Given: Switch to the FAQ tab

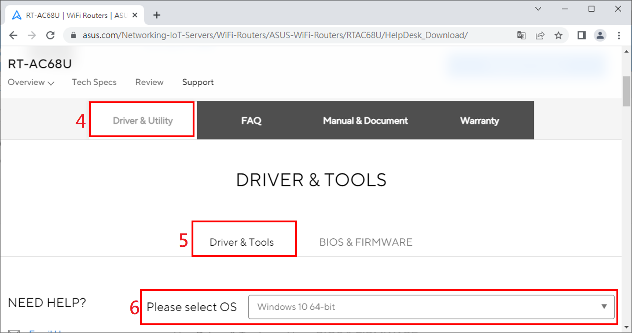Looking at the screenshot, I should [251, 121].
